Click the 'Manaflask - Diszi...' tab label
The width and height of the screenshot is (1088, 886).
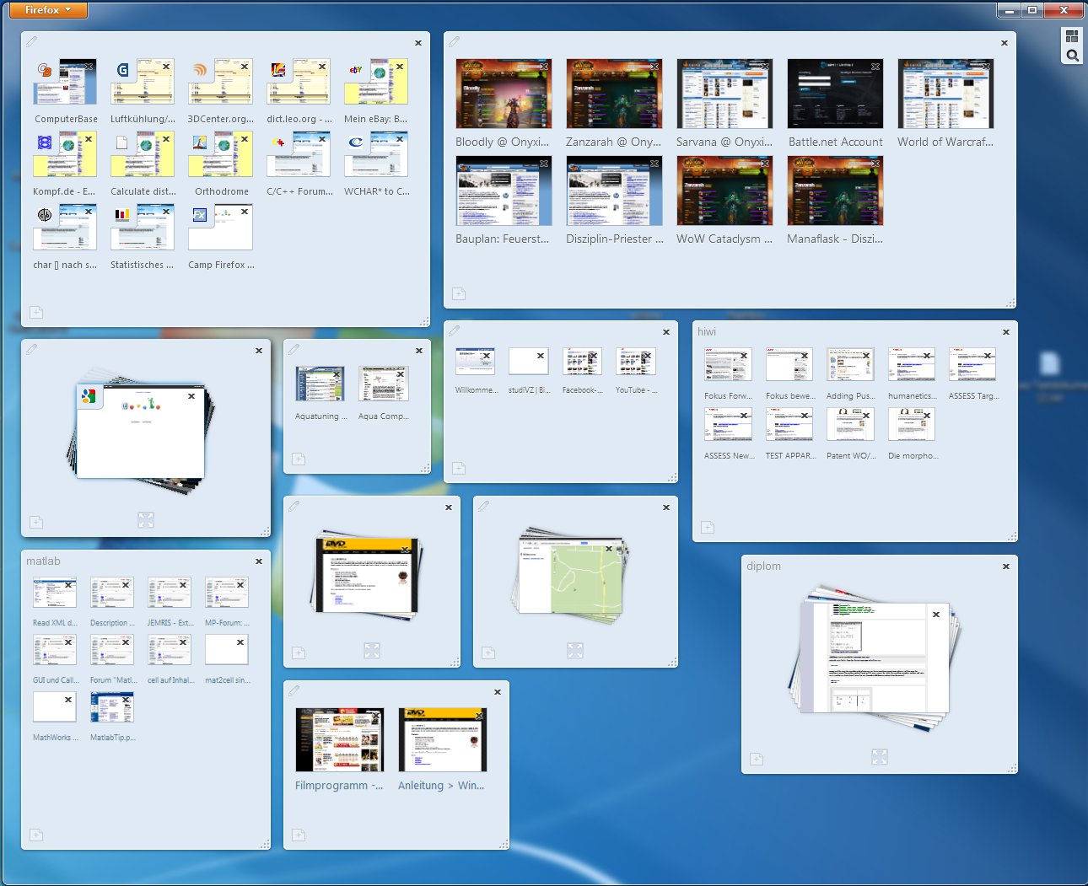click(x=835, y=239)
